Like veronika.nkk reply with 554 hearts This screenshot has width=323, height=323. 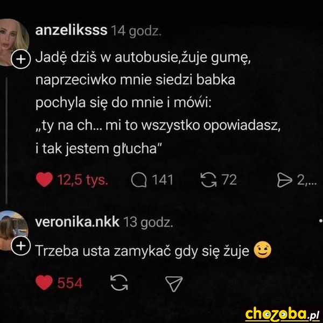coord(44,283)
